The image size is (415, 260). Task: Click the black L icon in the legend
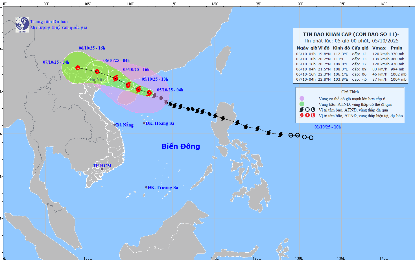pyautogui.click(x=313, y=110)
